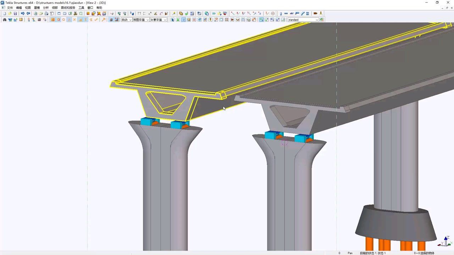Open the 文件 menu
The image size is (454, 255).
pyautogui.click(x=10, y=7)
